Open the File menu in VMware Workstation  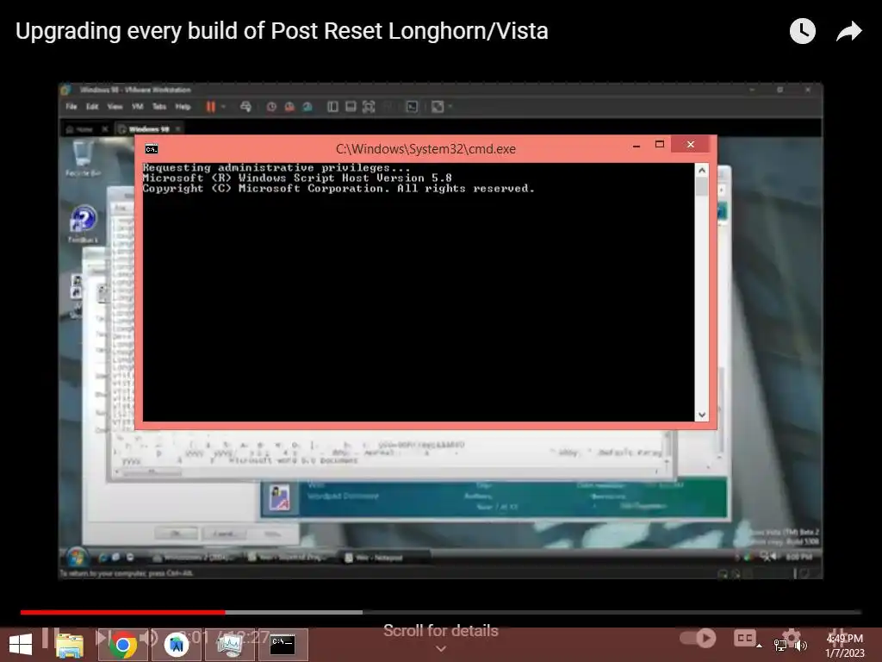point(71,106)
